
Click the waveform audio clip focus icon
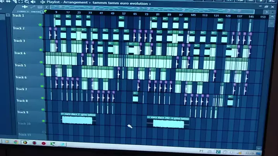pyautogui.click(x=25, y=7)
